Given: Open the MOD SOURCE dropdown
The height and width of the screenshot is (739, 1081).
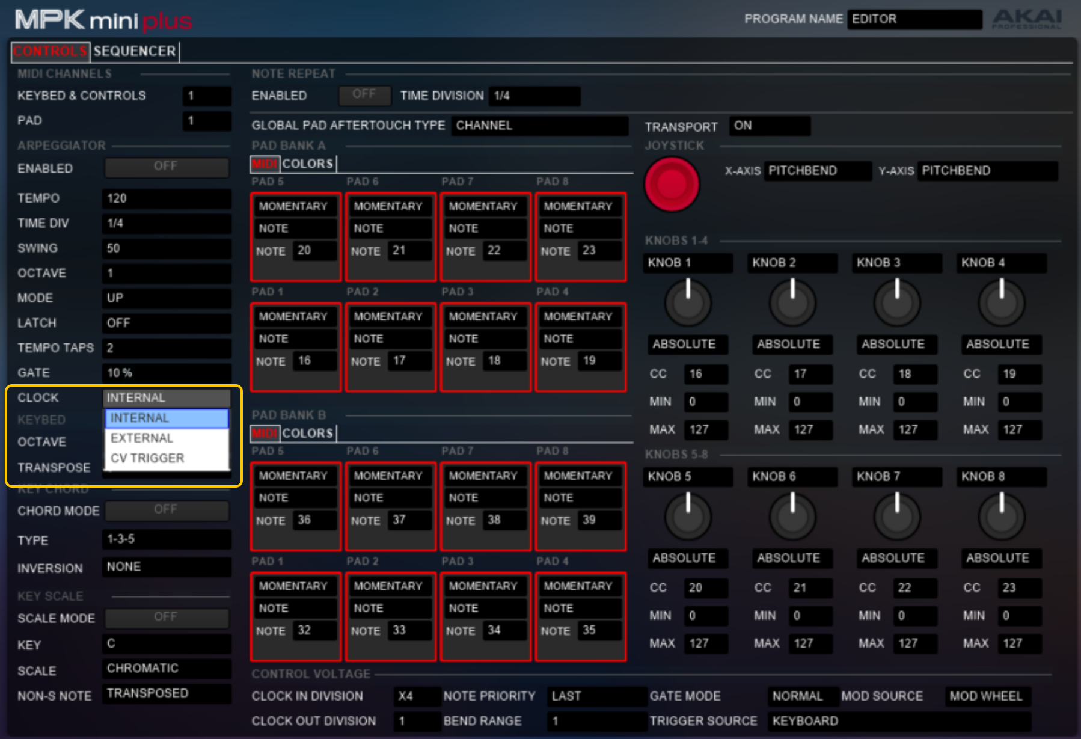Looking at the screenshot, I should click(988, 696).
